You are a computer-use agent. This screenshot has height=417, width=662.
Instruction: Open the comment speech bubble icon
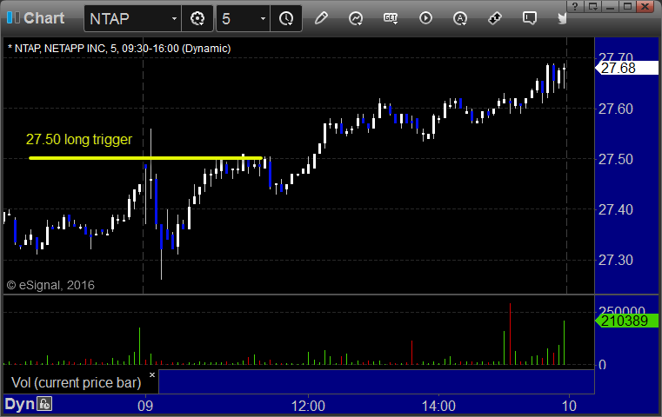pyautogui.click(x=530, y=18)
